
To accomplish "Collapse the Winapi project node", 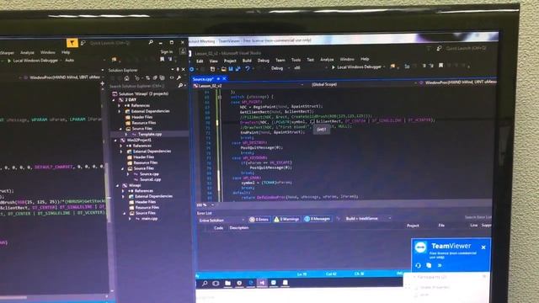I will coord(118,185).
